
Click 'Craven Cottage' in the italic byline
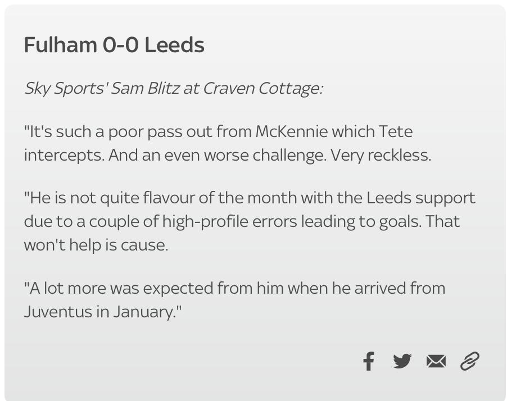tap(261, 88)
